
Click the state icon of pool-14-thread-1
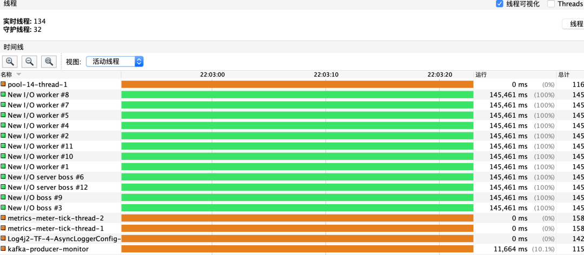[3, 84]
